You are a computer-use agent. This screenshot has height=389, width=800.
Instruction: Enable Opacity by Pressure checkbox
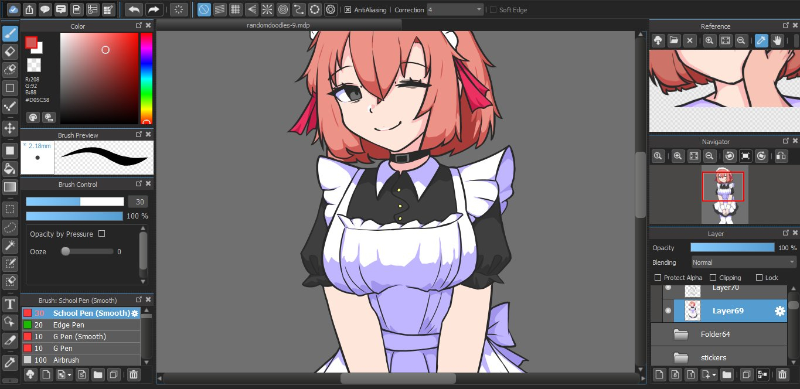click(102, 234)
